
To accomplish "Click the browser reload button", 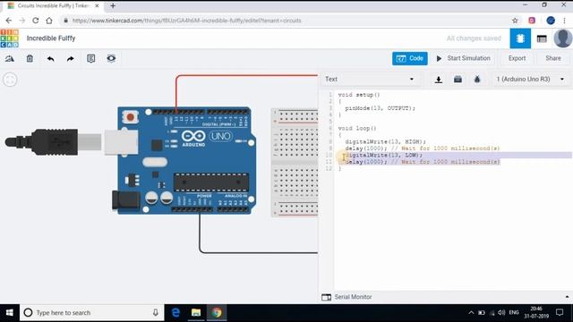I will tap(36, 21).
